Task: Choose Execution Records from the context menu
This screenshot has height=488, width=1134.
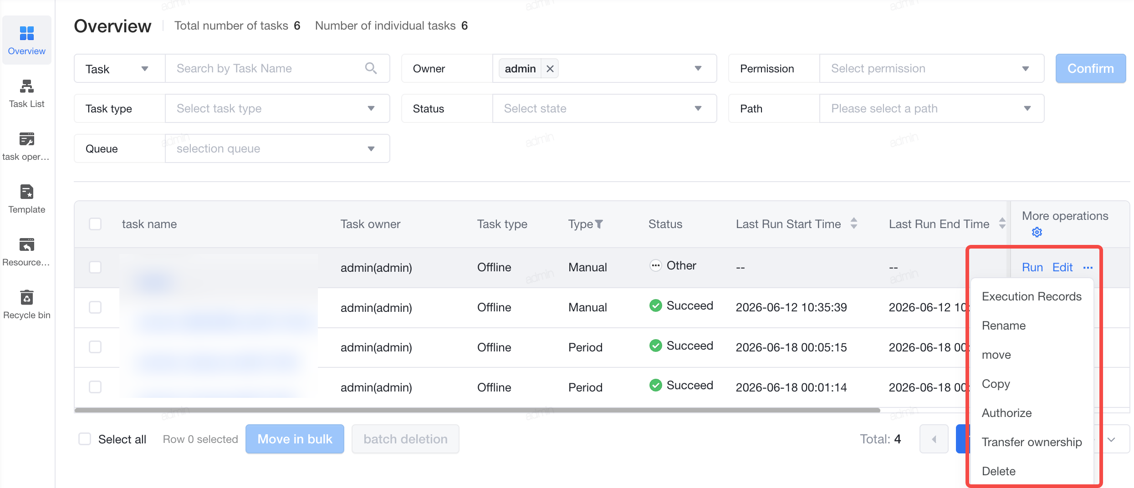Action: click(x=1032, y=296)
